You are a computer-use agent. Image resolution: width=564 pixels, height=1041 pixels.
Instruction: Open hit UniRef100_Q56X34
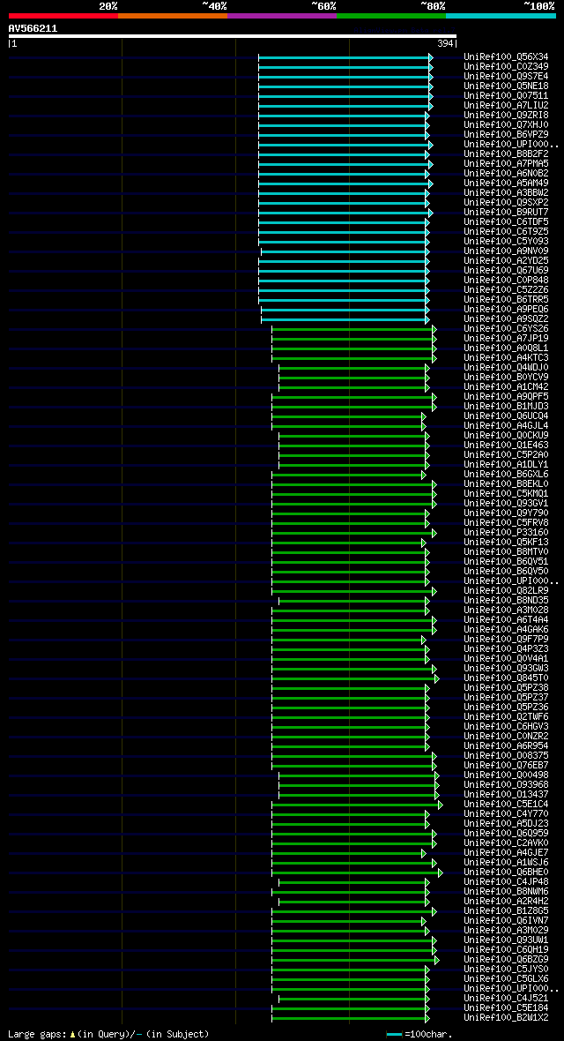pyautogui.click(x=506, y=57)
